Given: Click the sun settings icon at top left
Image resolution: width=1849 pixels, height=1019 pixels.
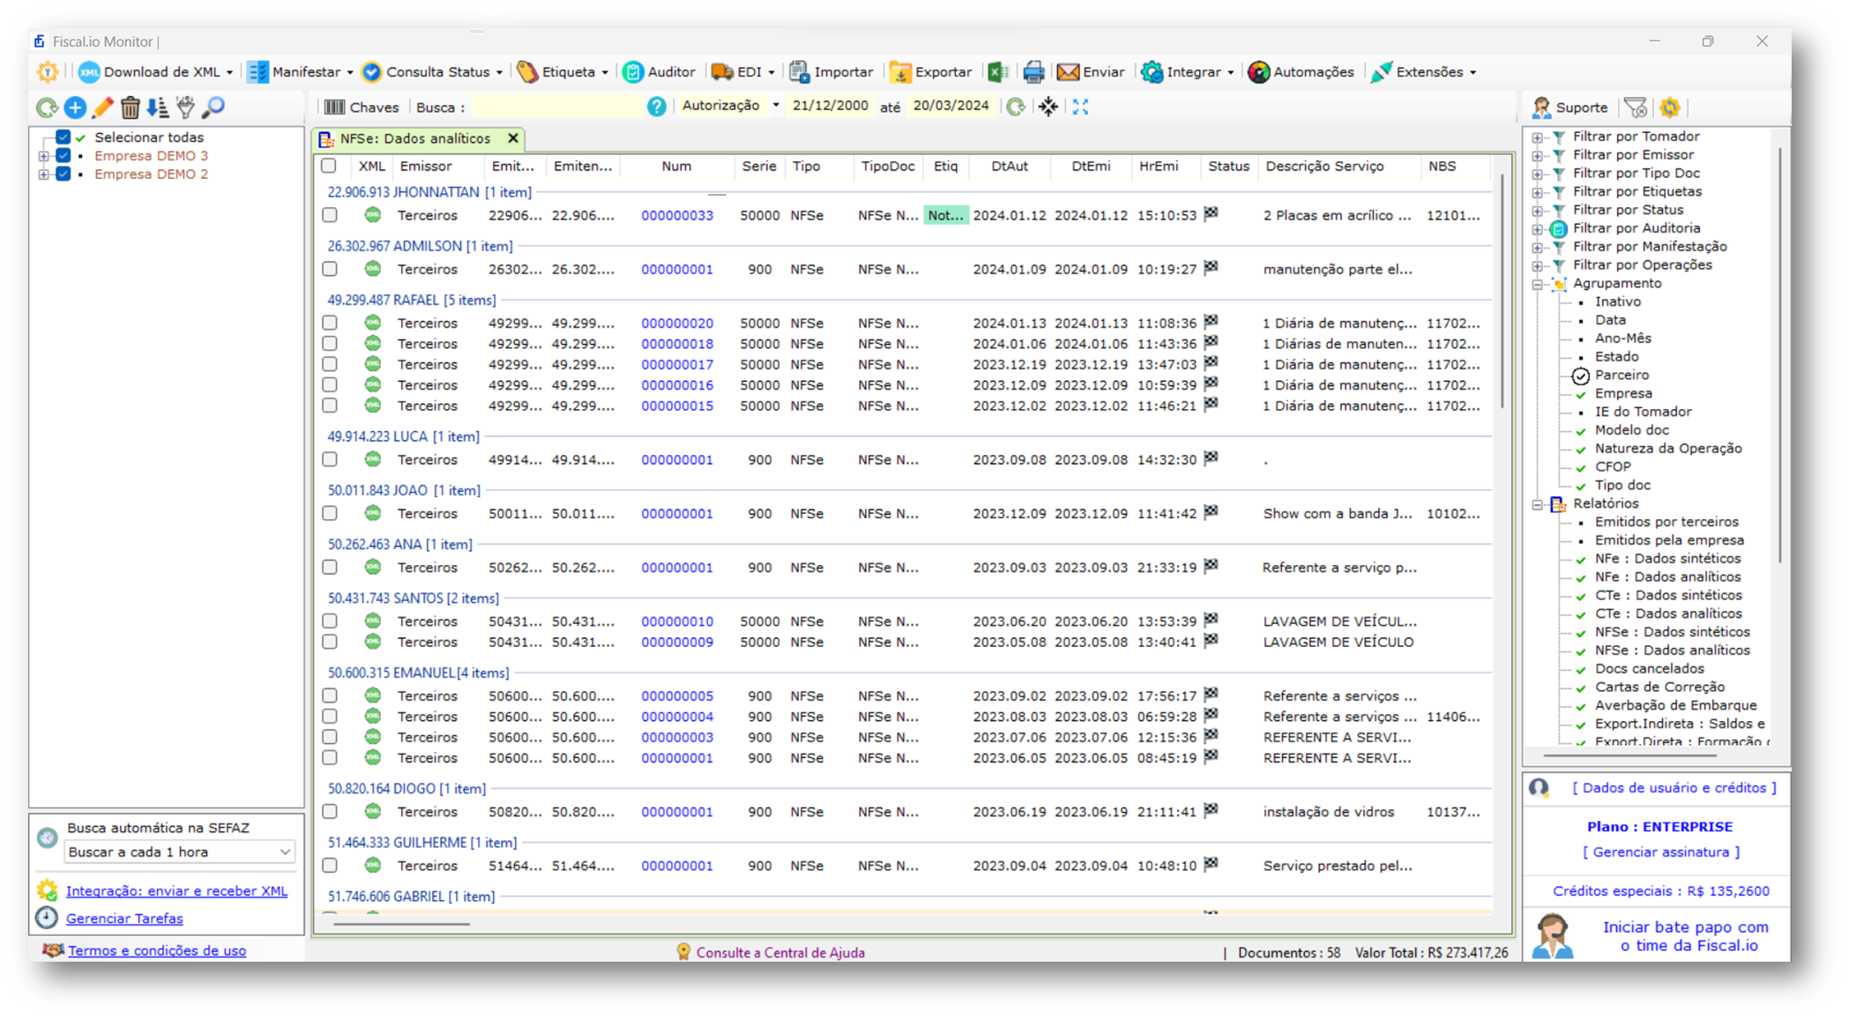Looking at the screenshot, I should pyautogui.click(x=48, y=72).
